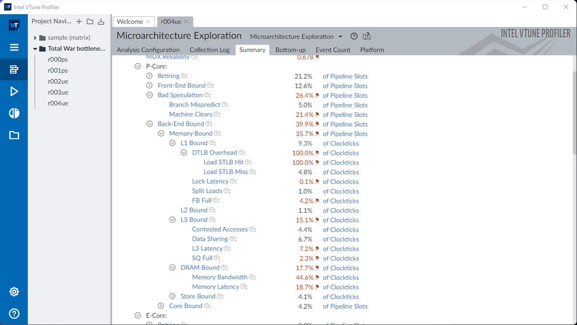577x325 pixels.
Task: Show help tooltip for Memory Bound
Action: click(217, 134)
